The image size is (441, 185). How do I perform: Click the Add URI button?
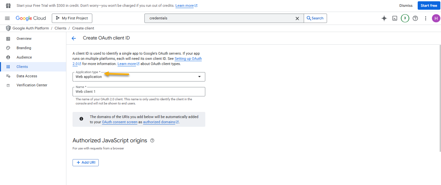[85, 162]
